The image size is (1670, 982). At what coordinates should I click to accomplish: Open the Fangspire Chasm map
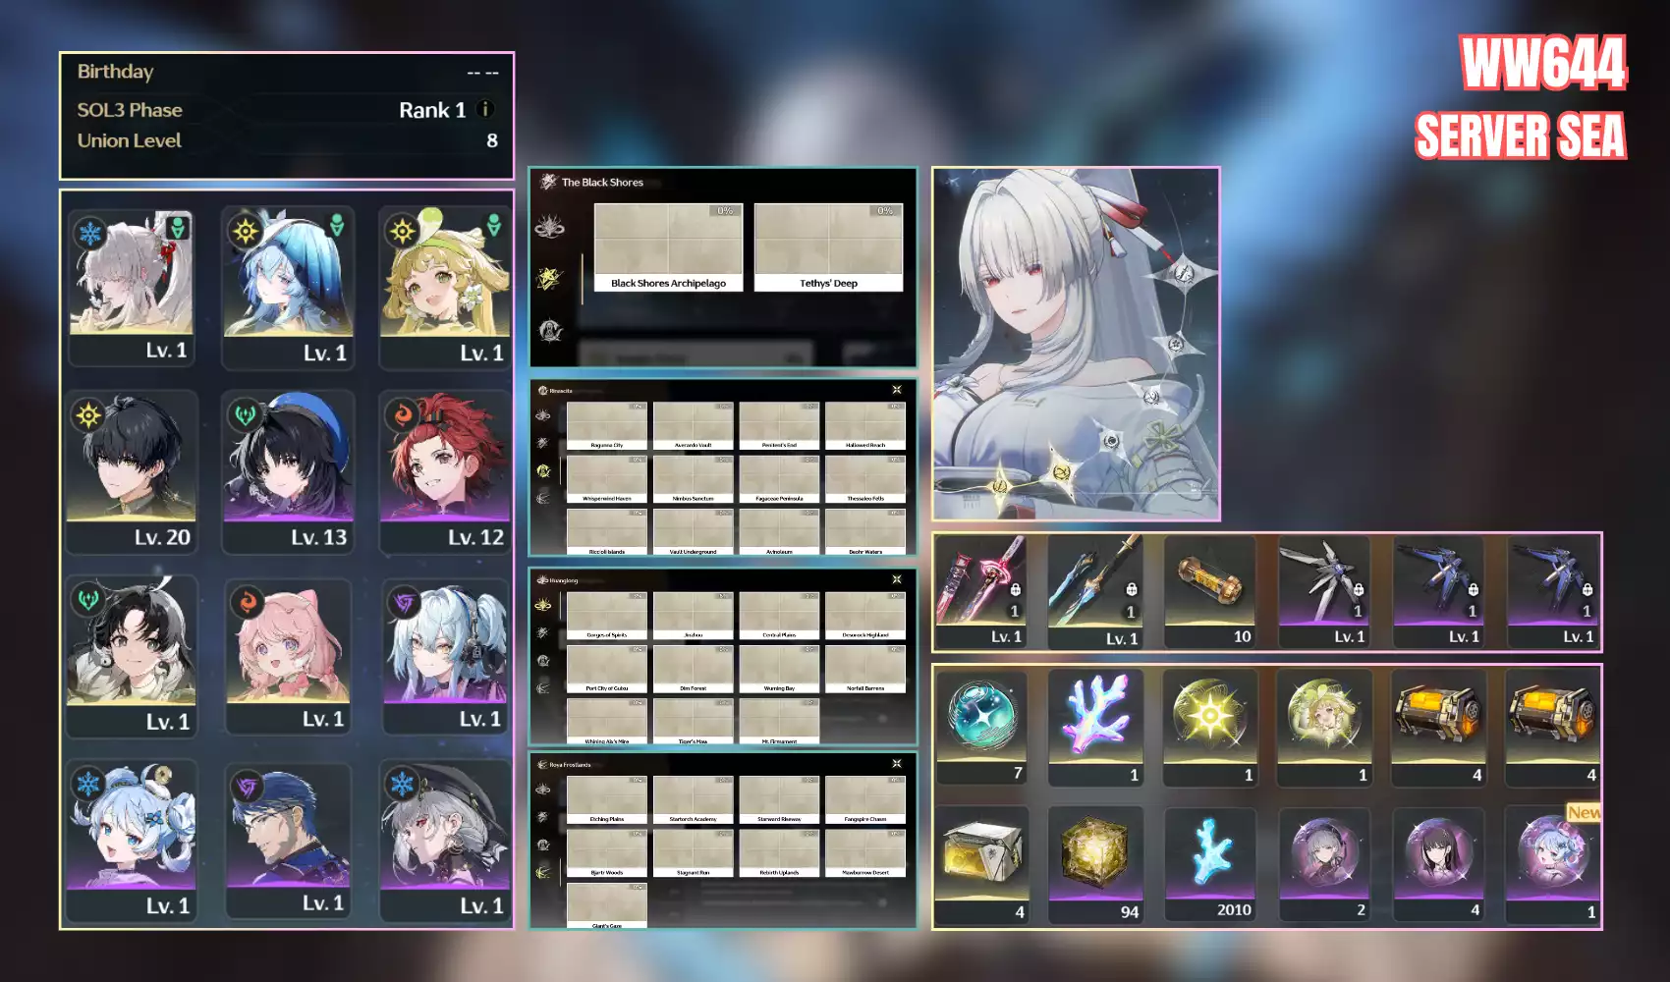864,799
